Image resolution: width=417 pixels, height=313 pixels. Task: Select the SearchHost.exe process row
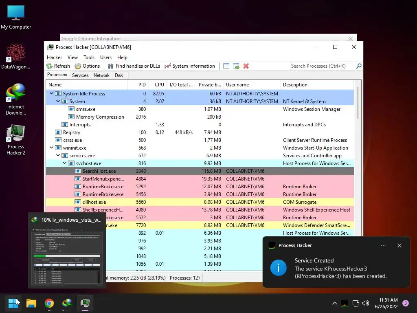click(x=200, y=171)
